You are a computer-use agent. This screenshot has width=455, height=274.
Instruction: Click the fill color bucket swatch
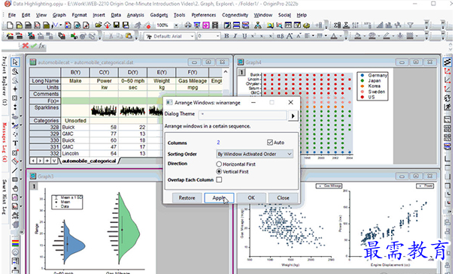pyautogui.click(x=358, y=36)
